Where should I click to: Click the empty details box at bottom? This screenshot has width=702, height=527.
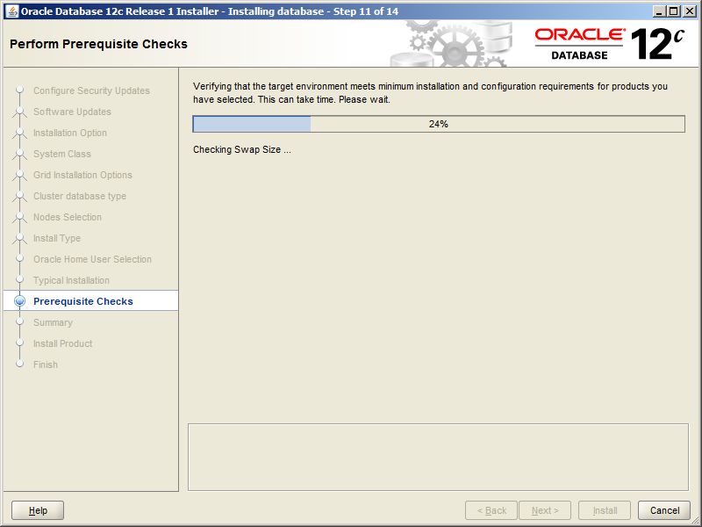[438, 457]
